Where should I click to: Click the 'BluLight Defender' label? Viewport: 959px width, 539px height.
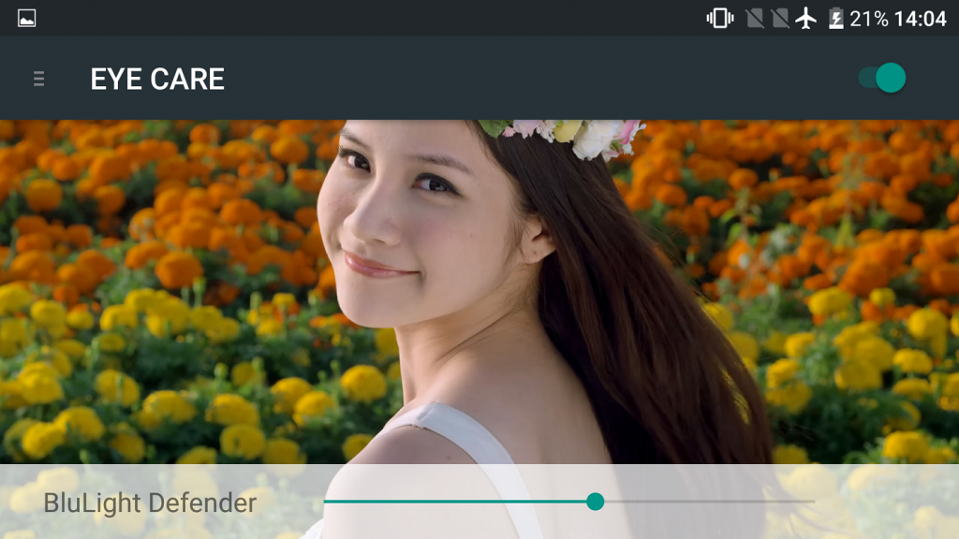click(150, 503)
